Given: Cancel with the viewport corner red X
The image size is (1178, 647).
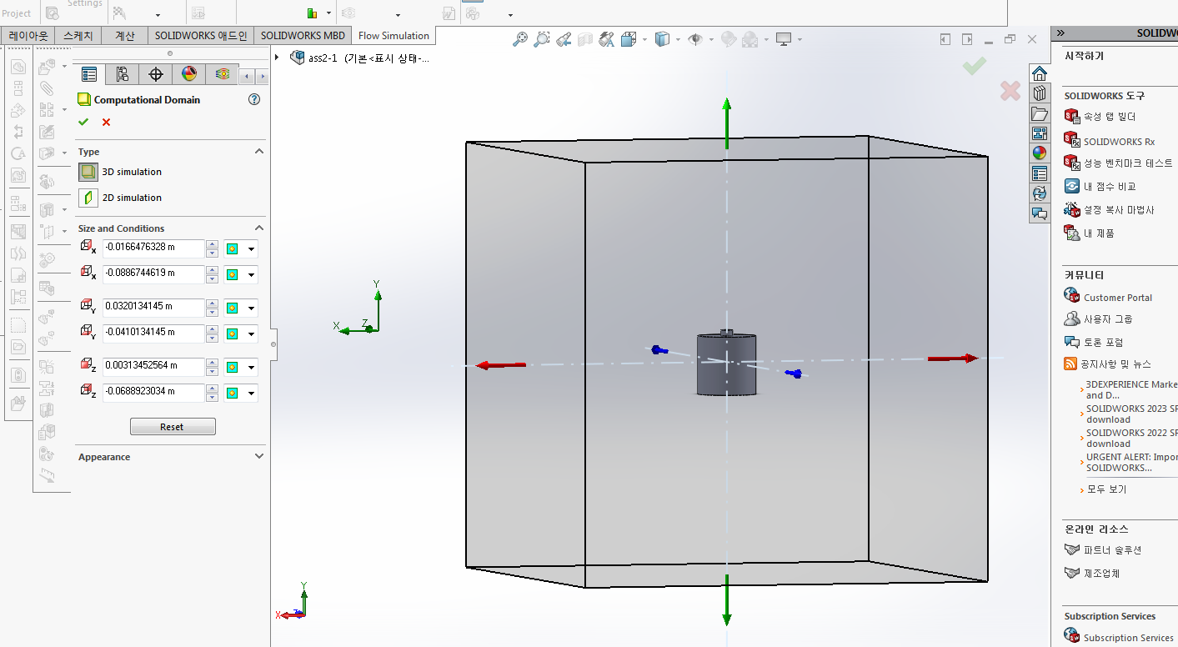Looking at the screenshot, I should [1010, 91].
